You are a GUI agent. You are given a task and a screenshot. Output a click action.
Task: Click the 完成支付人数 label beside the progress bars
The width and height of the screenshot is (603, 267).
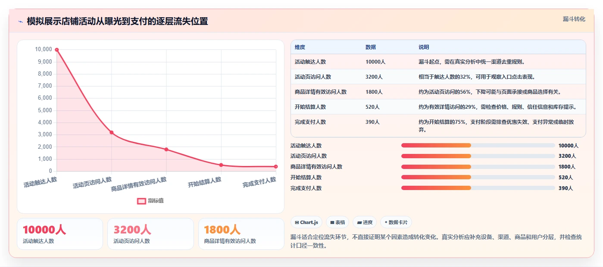(306, 188)
